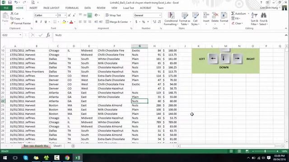Apply red font color to cell
This screenshot has height=162, width=289.
click(71, 22)
